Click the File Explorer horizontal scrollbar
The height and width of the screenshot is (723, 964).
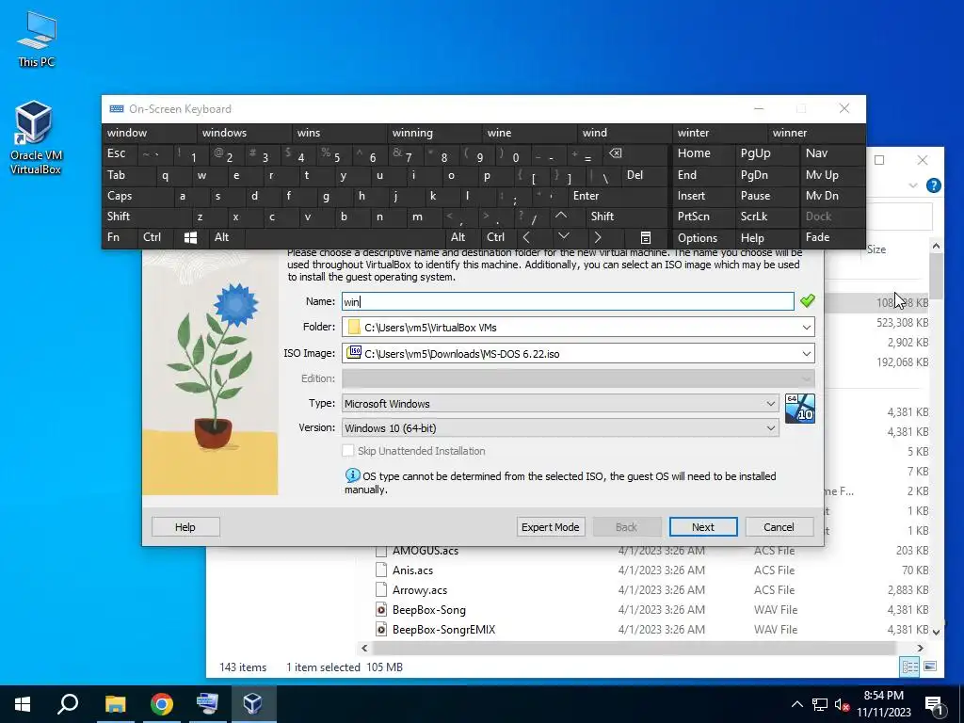(634, 648)
